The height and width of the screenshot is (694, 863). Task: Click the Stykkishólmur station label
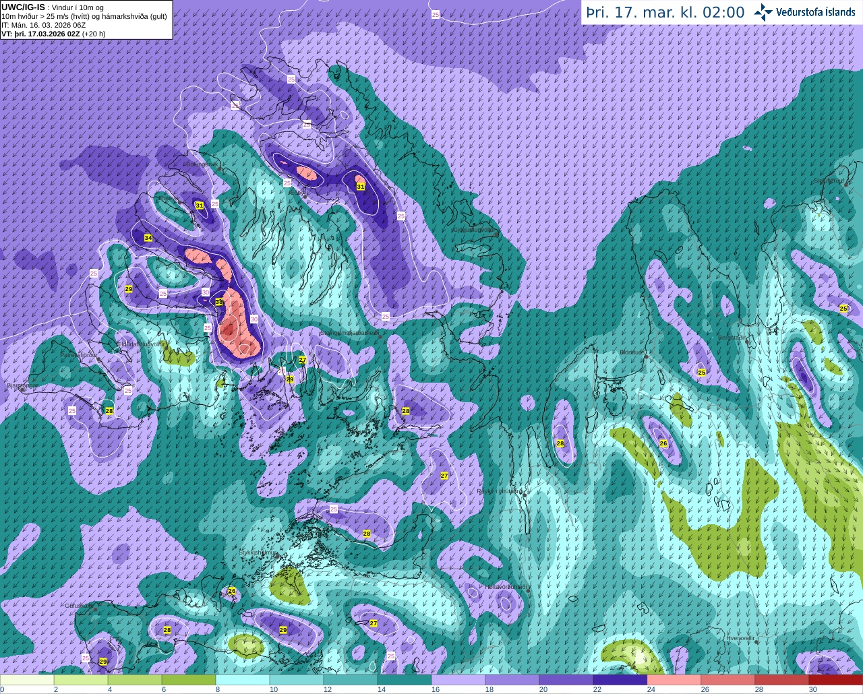pyautogui.click(x=258, y=553)
